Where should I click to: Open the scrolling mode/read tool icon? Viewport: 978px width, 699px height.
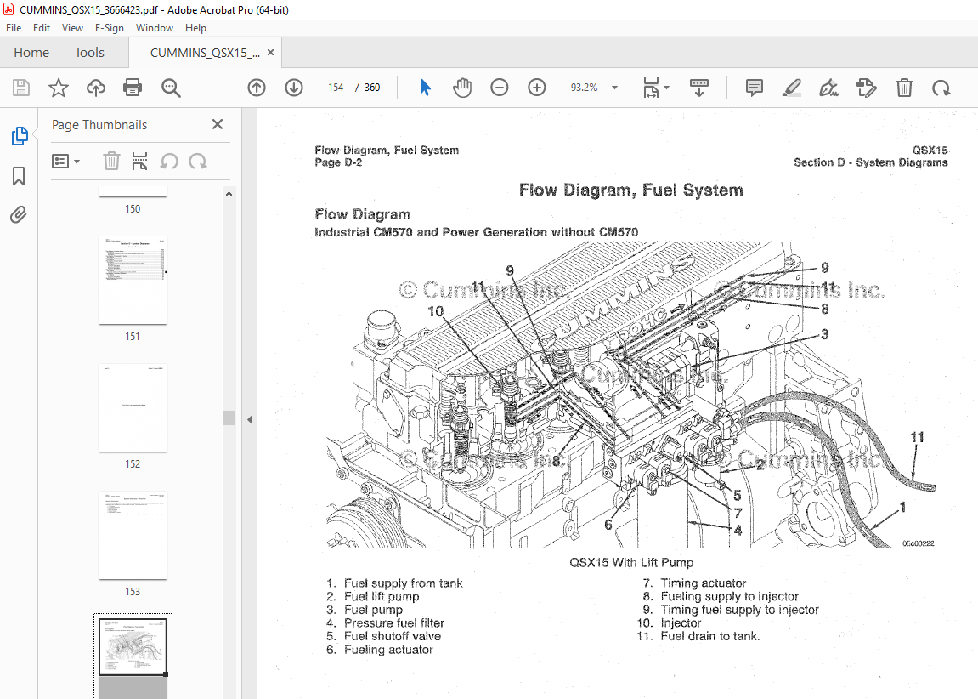(698, 88)
